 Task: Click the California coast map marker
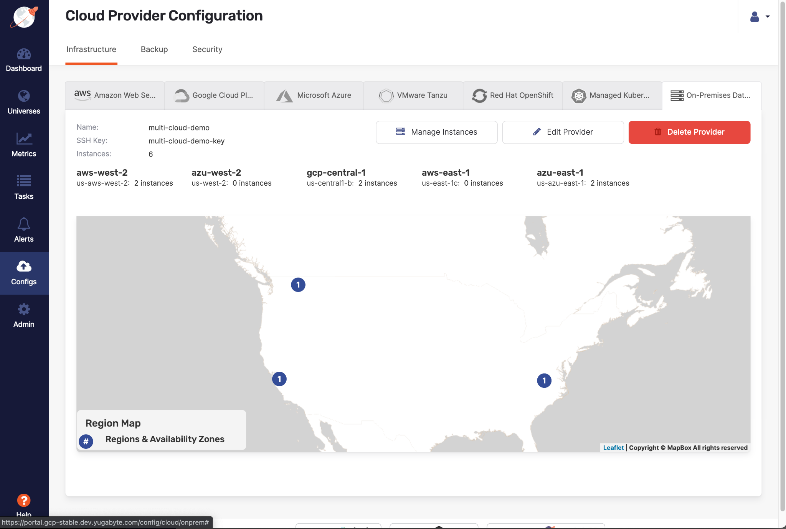(279, 379)
